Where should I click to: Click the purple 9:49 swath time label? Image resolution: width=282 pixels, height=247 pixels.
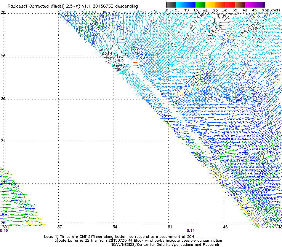point(4,231)
